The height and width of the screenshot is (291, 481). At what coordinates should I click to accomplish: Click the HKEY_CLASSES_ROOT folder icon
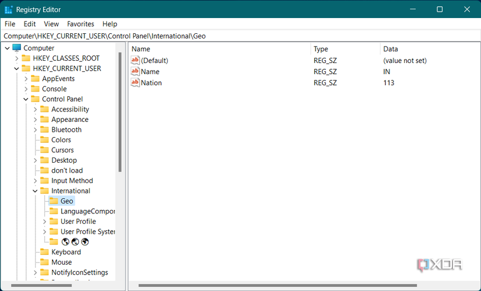coord(26,58)
